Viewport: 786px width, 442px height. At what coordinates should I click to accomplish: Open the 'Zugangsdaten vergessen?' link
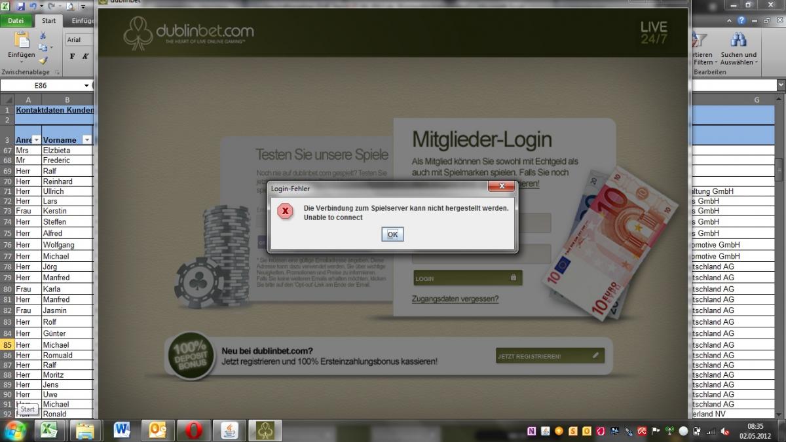pyautogui.click(x=455, y=299)
